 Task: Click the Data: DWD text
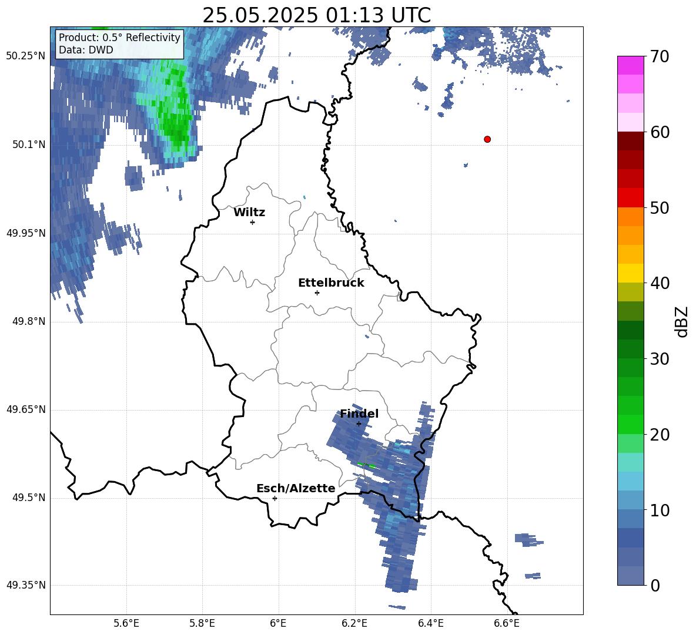[86, 50]
